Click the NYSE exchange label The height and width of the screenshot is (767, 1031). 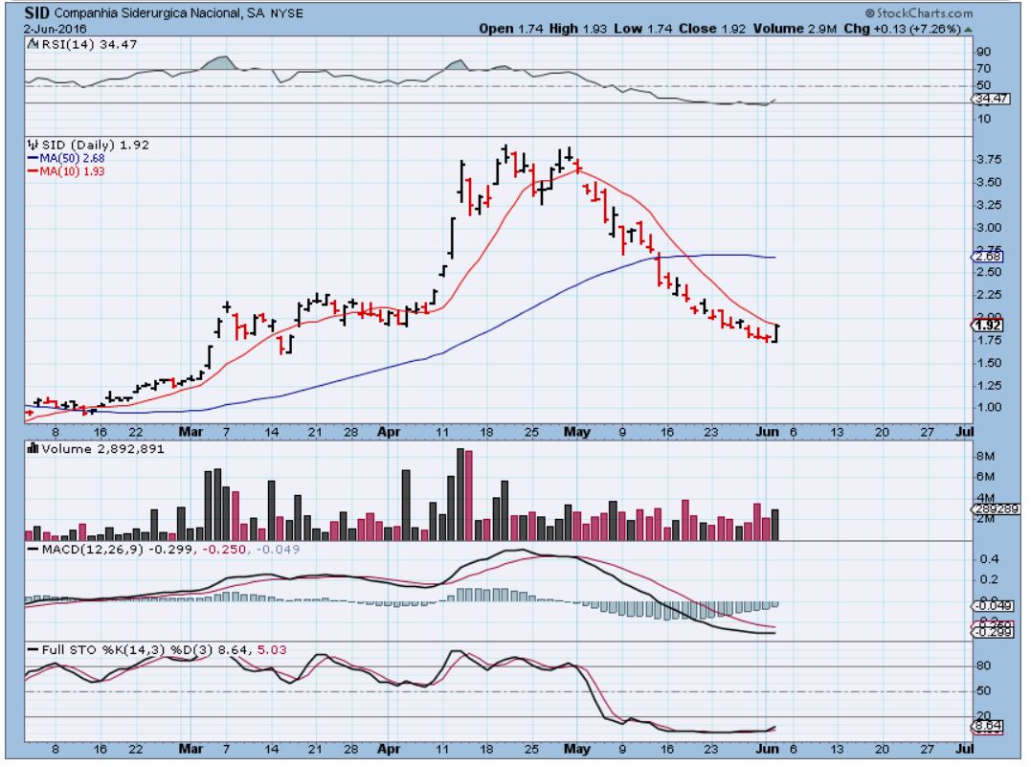285,13
